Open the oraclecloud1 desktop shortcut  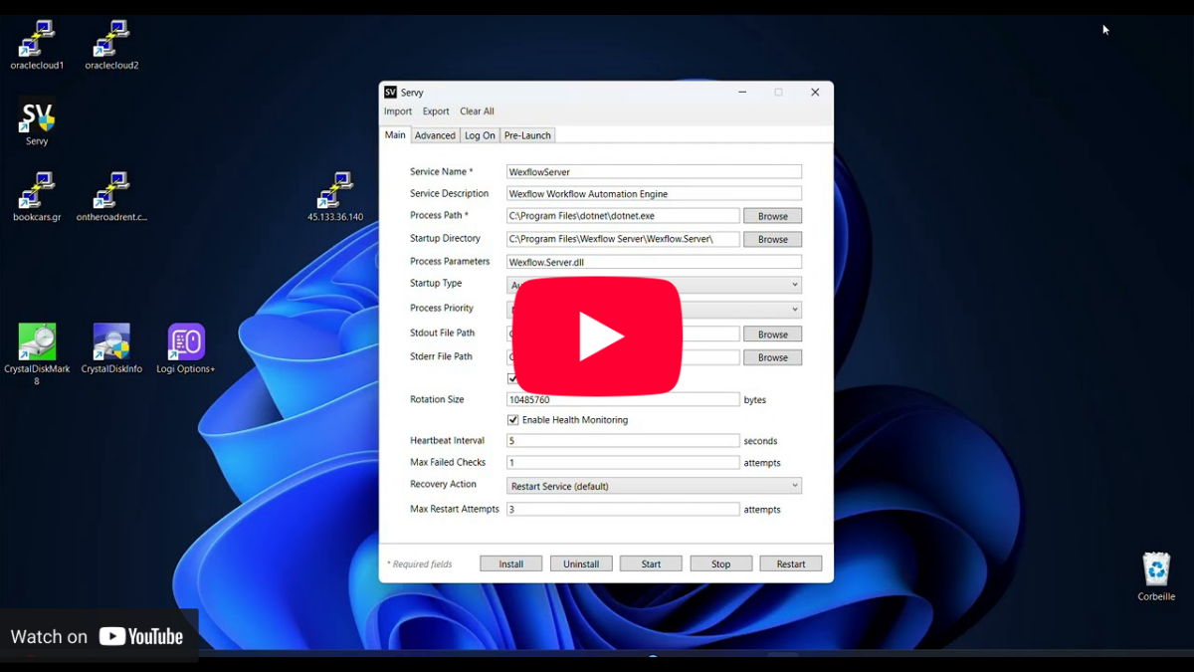37,45
